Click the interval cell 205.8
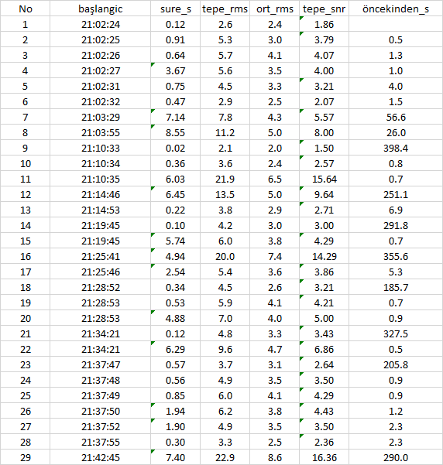This screenshot has height=465, width=443. coord(396,364)
